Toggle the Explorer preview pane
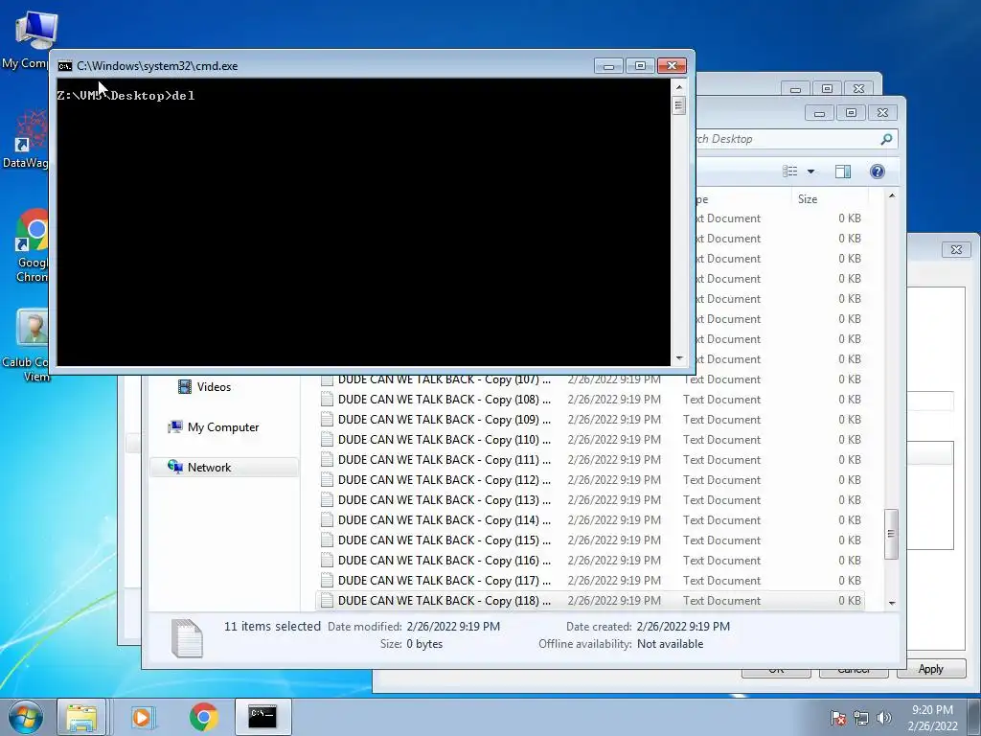 click(843, 172)
